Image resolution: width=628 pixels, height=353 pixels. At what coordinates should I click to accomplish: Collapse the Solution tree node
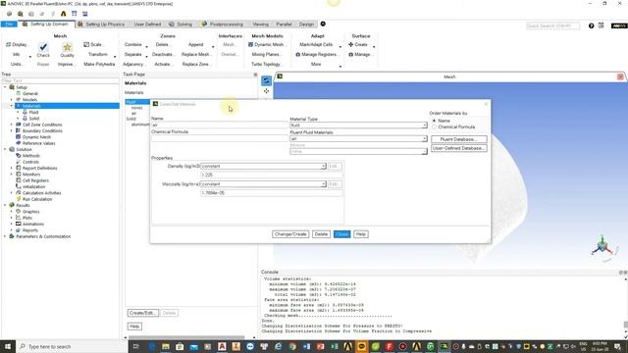click(5, 149)
